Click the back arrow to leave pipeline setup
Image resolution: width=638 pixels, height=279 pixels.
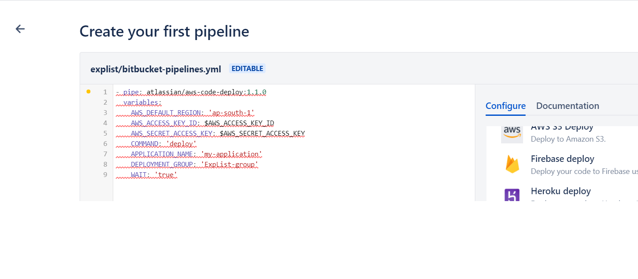(x=20, y=28)
